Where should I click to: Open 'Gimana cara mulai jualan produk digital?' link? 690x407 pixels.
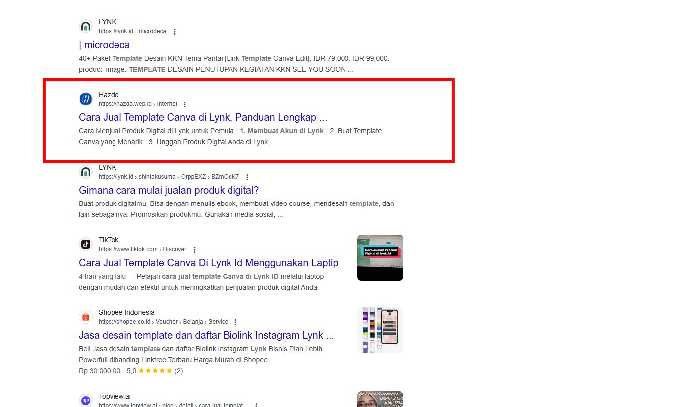click(x=169, y=190)
